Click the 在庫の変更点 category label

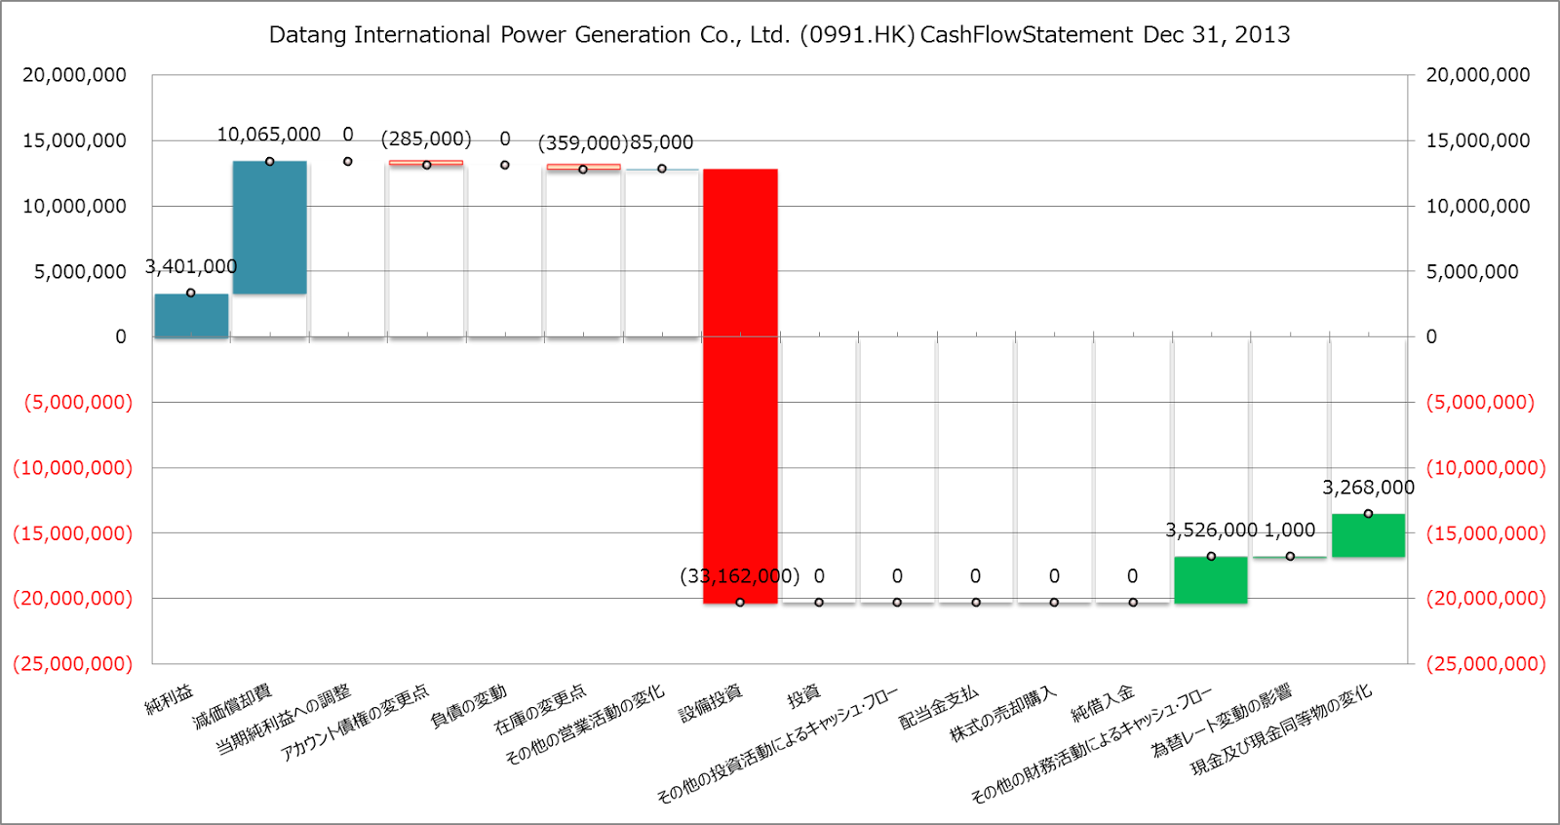[x=540, y=709]
